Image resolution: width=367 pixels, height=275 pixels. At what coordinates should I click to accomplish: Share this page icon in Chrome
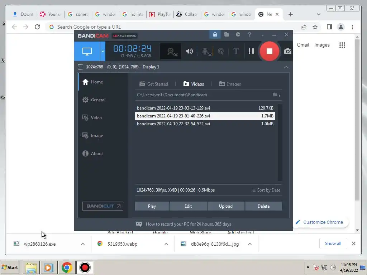click(304, 27)
